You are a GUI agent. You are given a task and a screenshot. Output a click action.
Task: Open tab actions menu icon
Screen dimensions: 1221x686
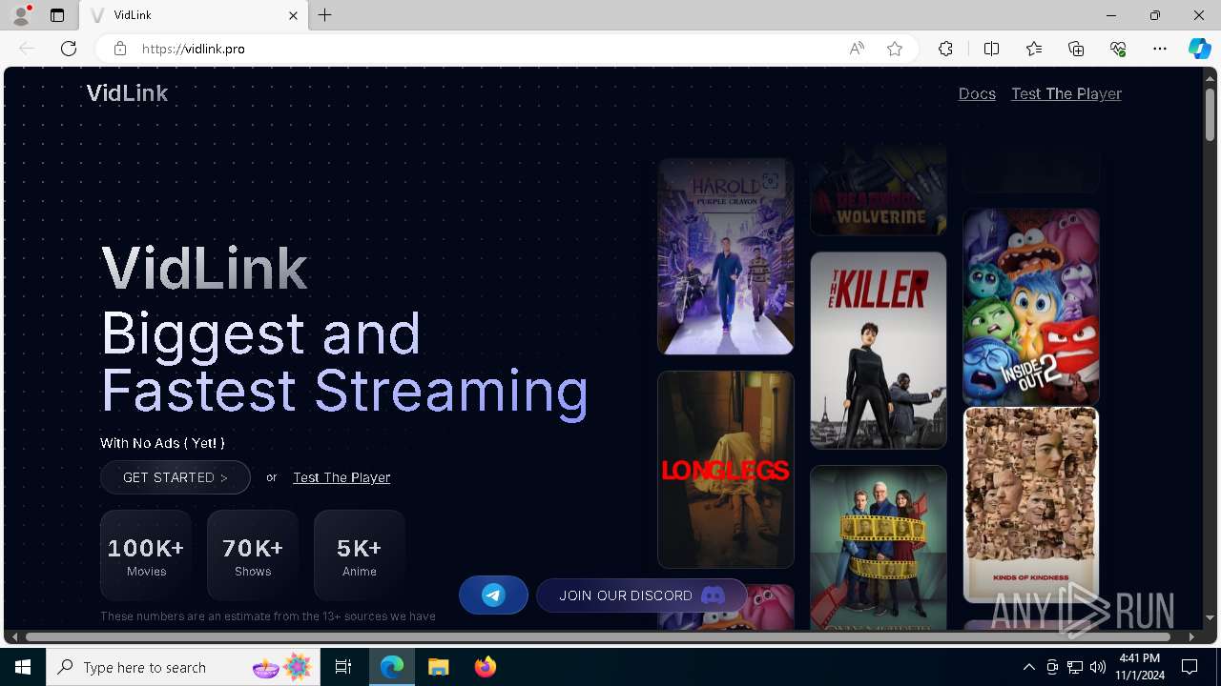[57, 15]
